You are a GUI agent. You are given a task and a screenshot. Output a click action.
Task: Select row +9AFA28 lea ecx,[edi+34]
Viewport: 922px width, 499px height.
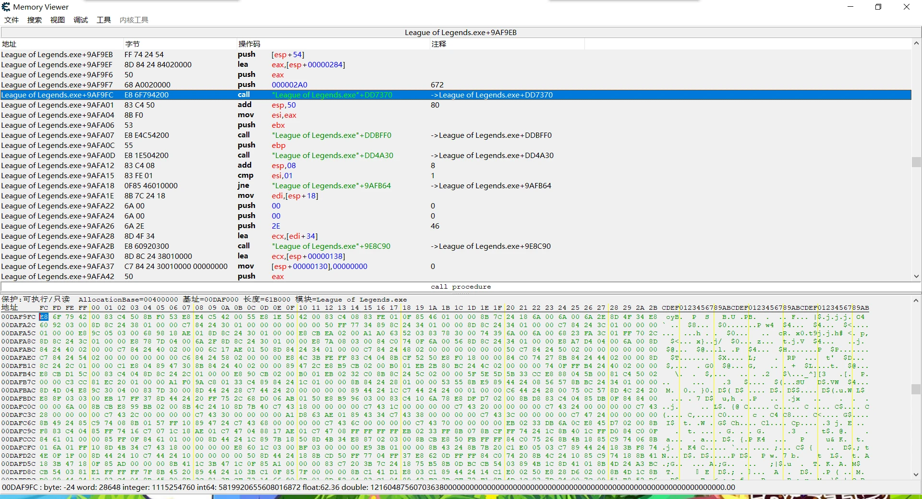click(x=456, y=236)
